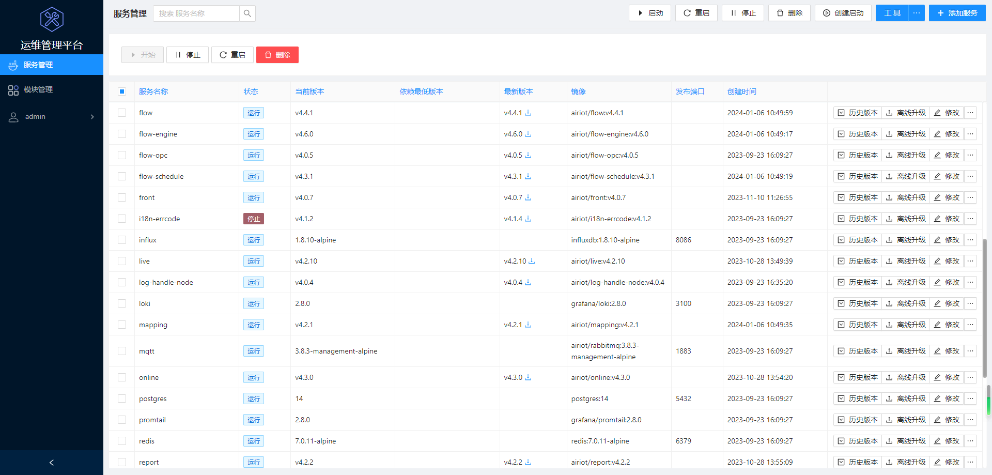Download latest version v4.4.1 for flow

(528, 113)
